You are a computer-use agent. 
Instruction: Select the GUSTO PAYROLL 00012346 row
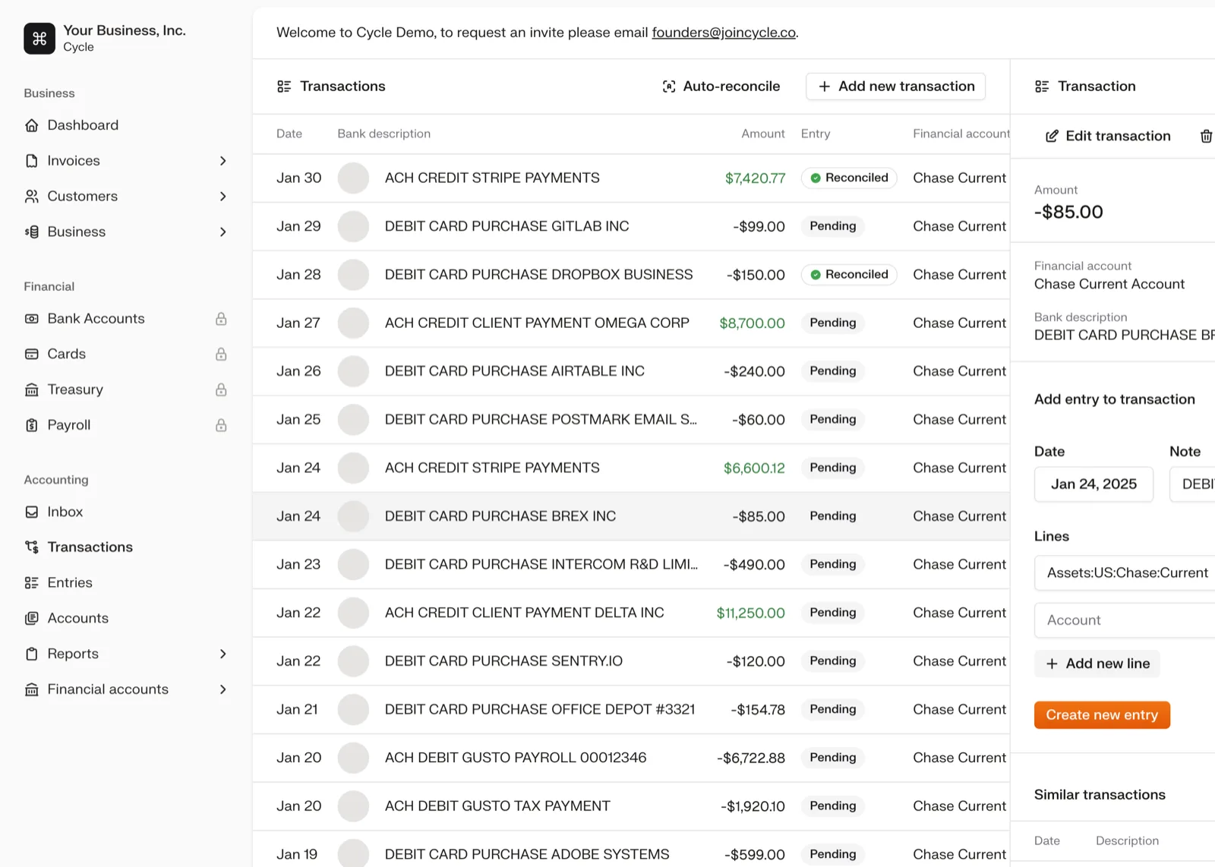pyautogui.click(x=631, y=758)
